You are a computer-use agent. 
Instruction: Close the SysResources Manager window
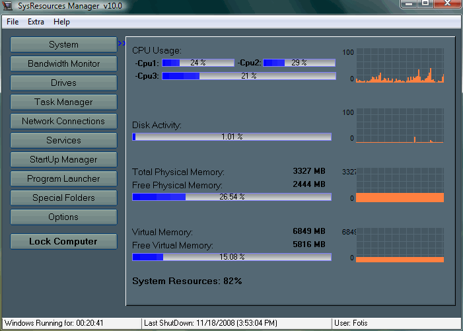tap(447, 3)
